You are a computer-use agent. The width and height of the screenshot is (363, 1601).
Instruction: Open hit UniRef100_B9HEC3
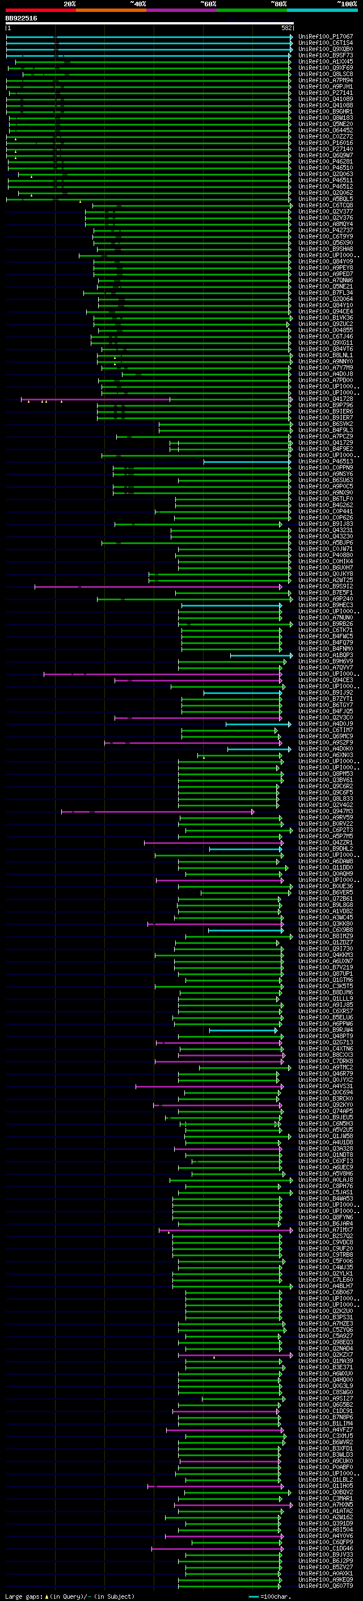click(x=325, y=605)
